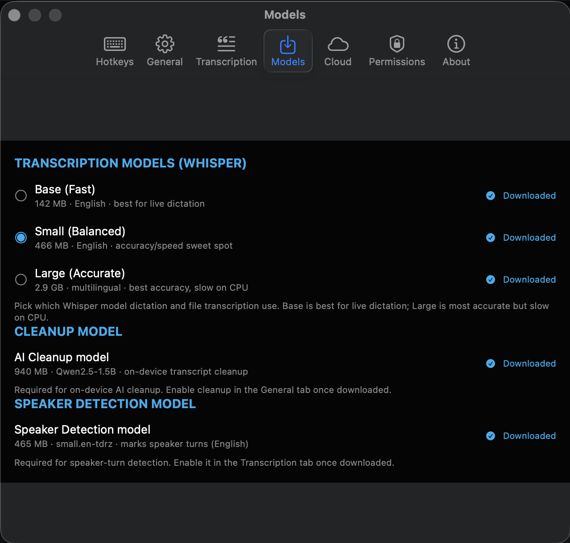Click Downloaded status for AI Cleanup model
Image resolution: width=570 pixels, height=543 pixels.
pos(529,363)
